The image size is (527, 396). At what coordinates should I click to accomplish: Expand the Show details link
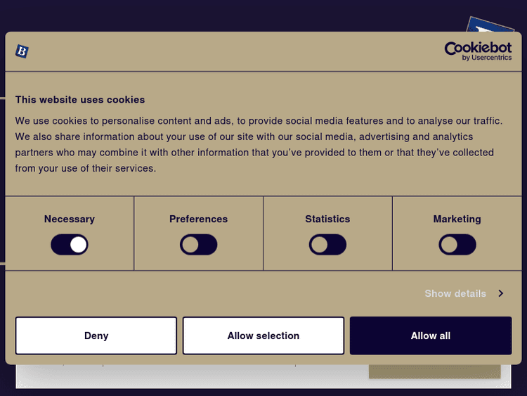click(455, 293)
